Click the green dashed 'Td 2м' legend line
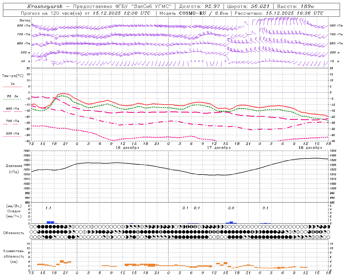This screenshot has height=275, width=344. coord(12,99)
